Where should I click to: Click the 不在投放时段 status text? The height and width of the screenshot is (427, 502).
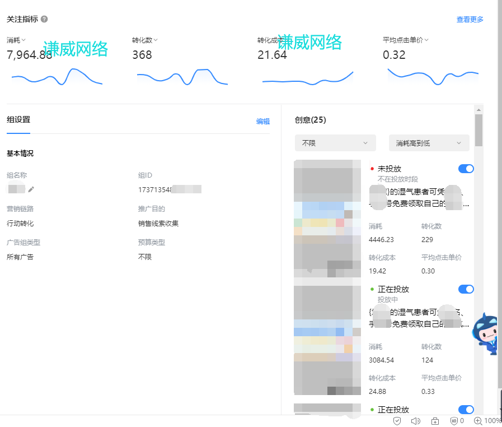pos(398,179)
